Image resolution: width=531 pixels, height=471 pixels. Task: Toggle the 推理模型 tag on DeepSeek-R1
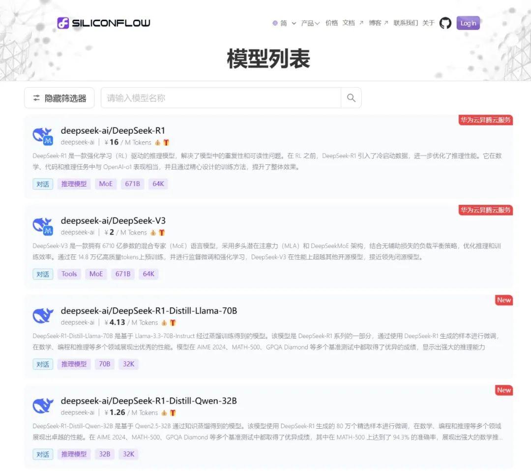point(74,184)
